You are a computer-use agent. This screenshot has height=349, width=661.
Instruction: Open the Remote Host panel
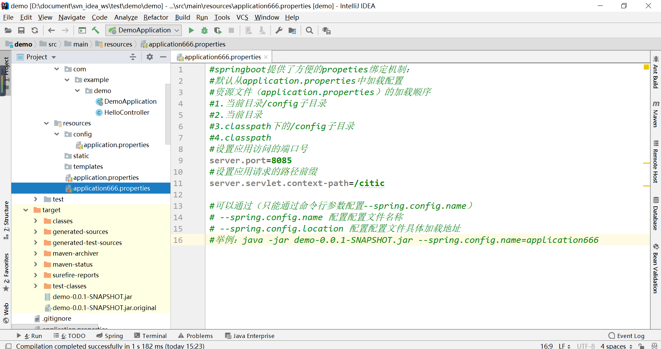pyautogui.click(x=656, y=162)
